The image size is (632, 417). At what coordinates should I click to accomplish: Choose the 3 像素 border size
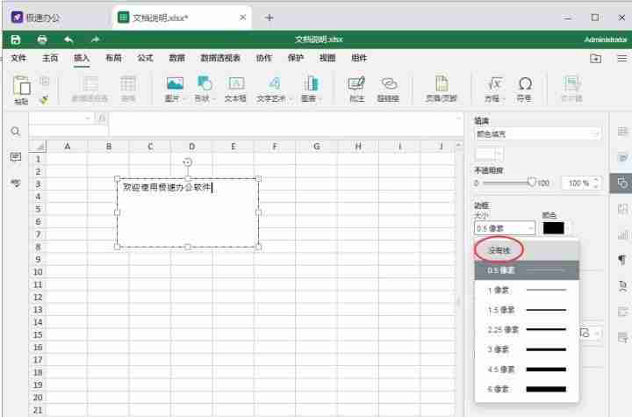click(x=527, y=349)
